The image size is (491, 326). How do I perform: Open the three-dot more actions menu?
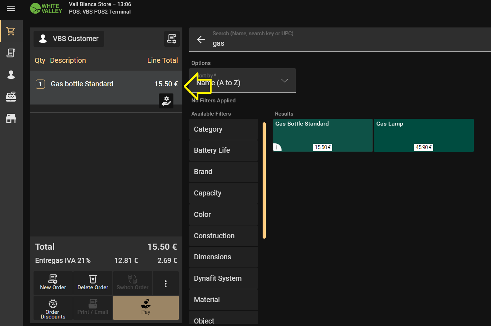click(166, 284)
